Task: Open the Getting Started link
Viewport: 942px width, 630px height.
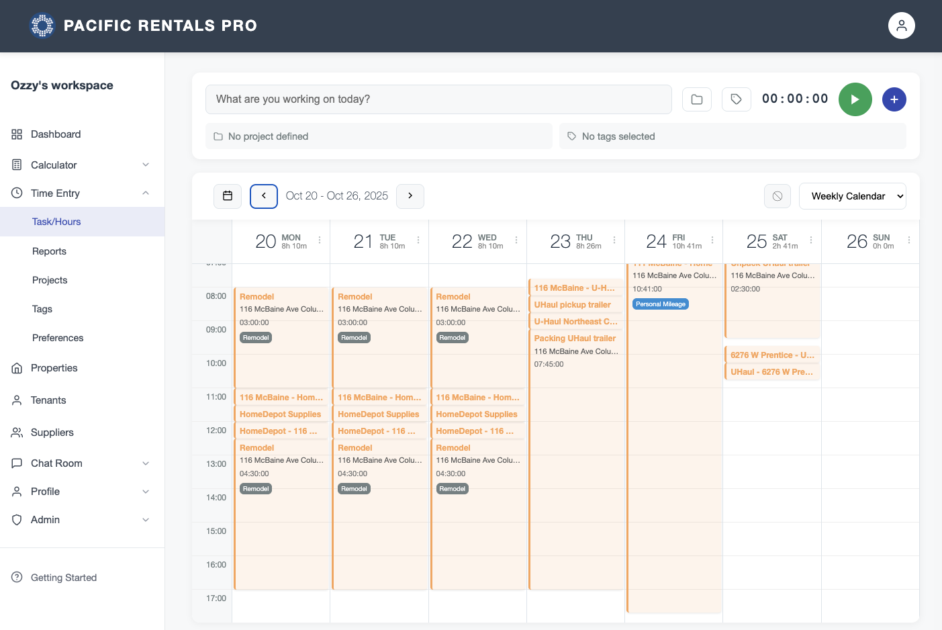Action: [x=64, y=578]
